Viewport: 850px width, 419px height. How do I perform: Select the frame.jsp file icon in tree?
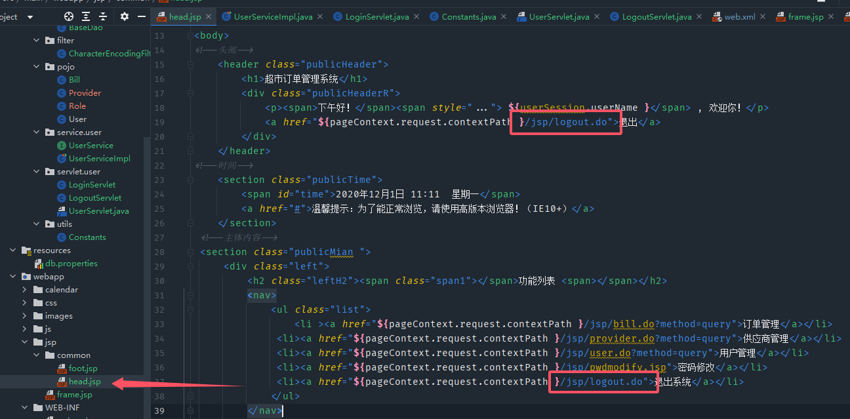[51, 395]
